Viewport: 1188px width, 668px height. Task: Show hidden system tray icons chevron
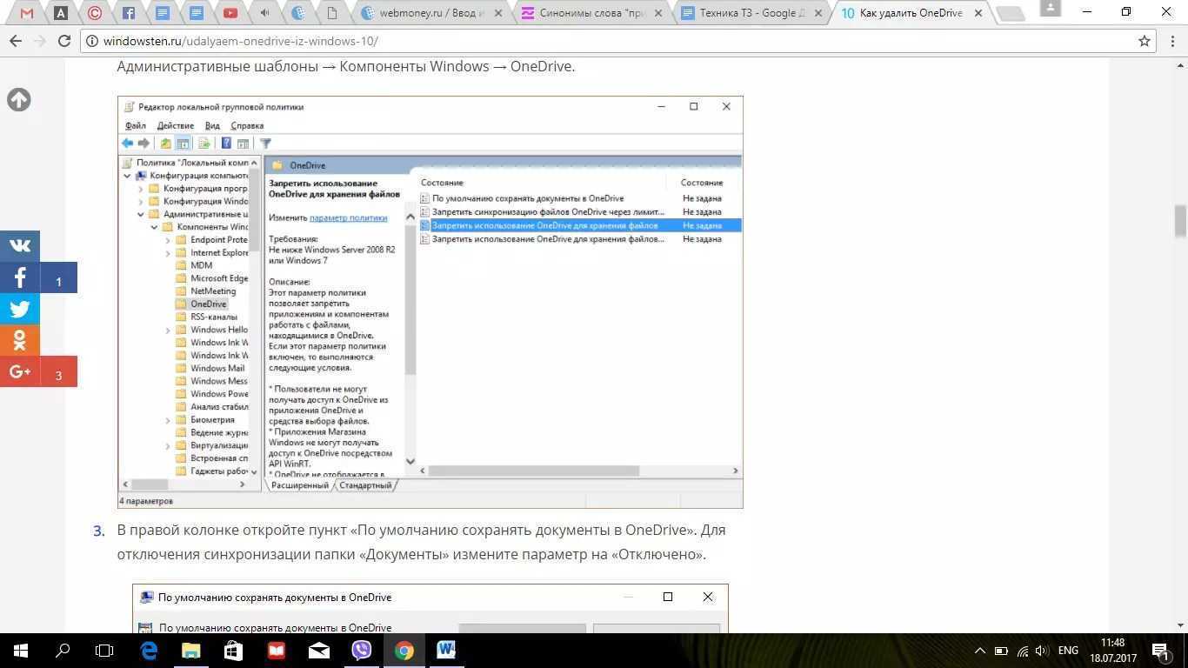coord(979,650)
